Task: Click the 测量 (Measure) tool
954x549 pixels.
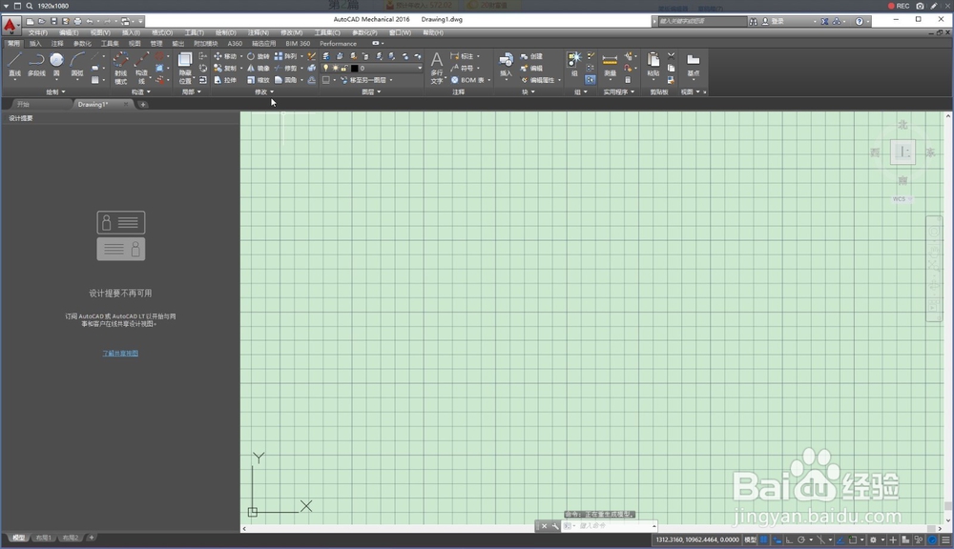Action: tap(610, 65)
